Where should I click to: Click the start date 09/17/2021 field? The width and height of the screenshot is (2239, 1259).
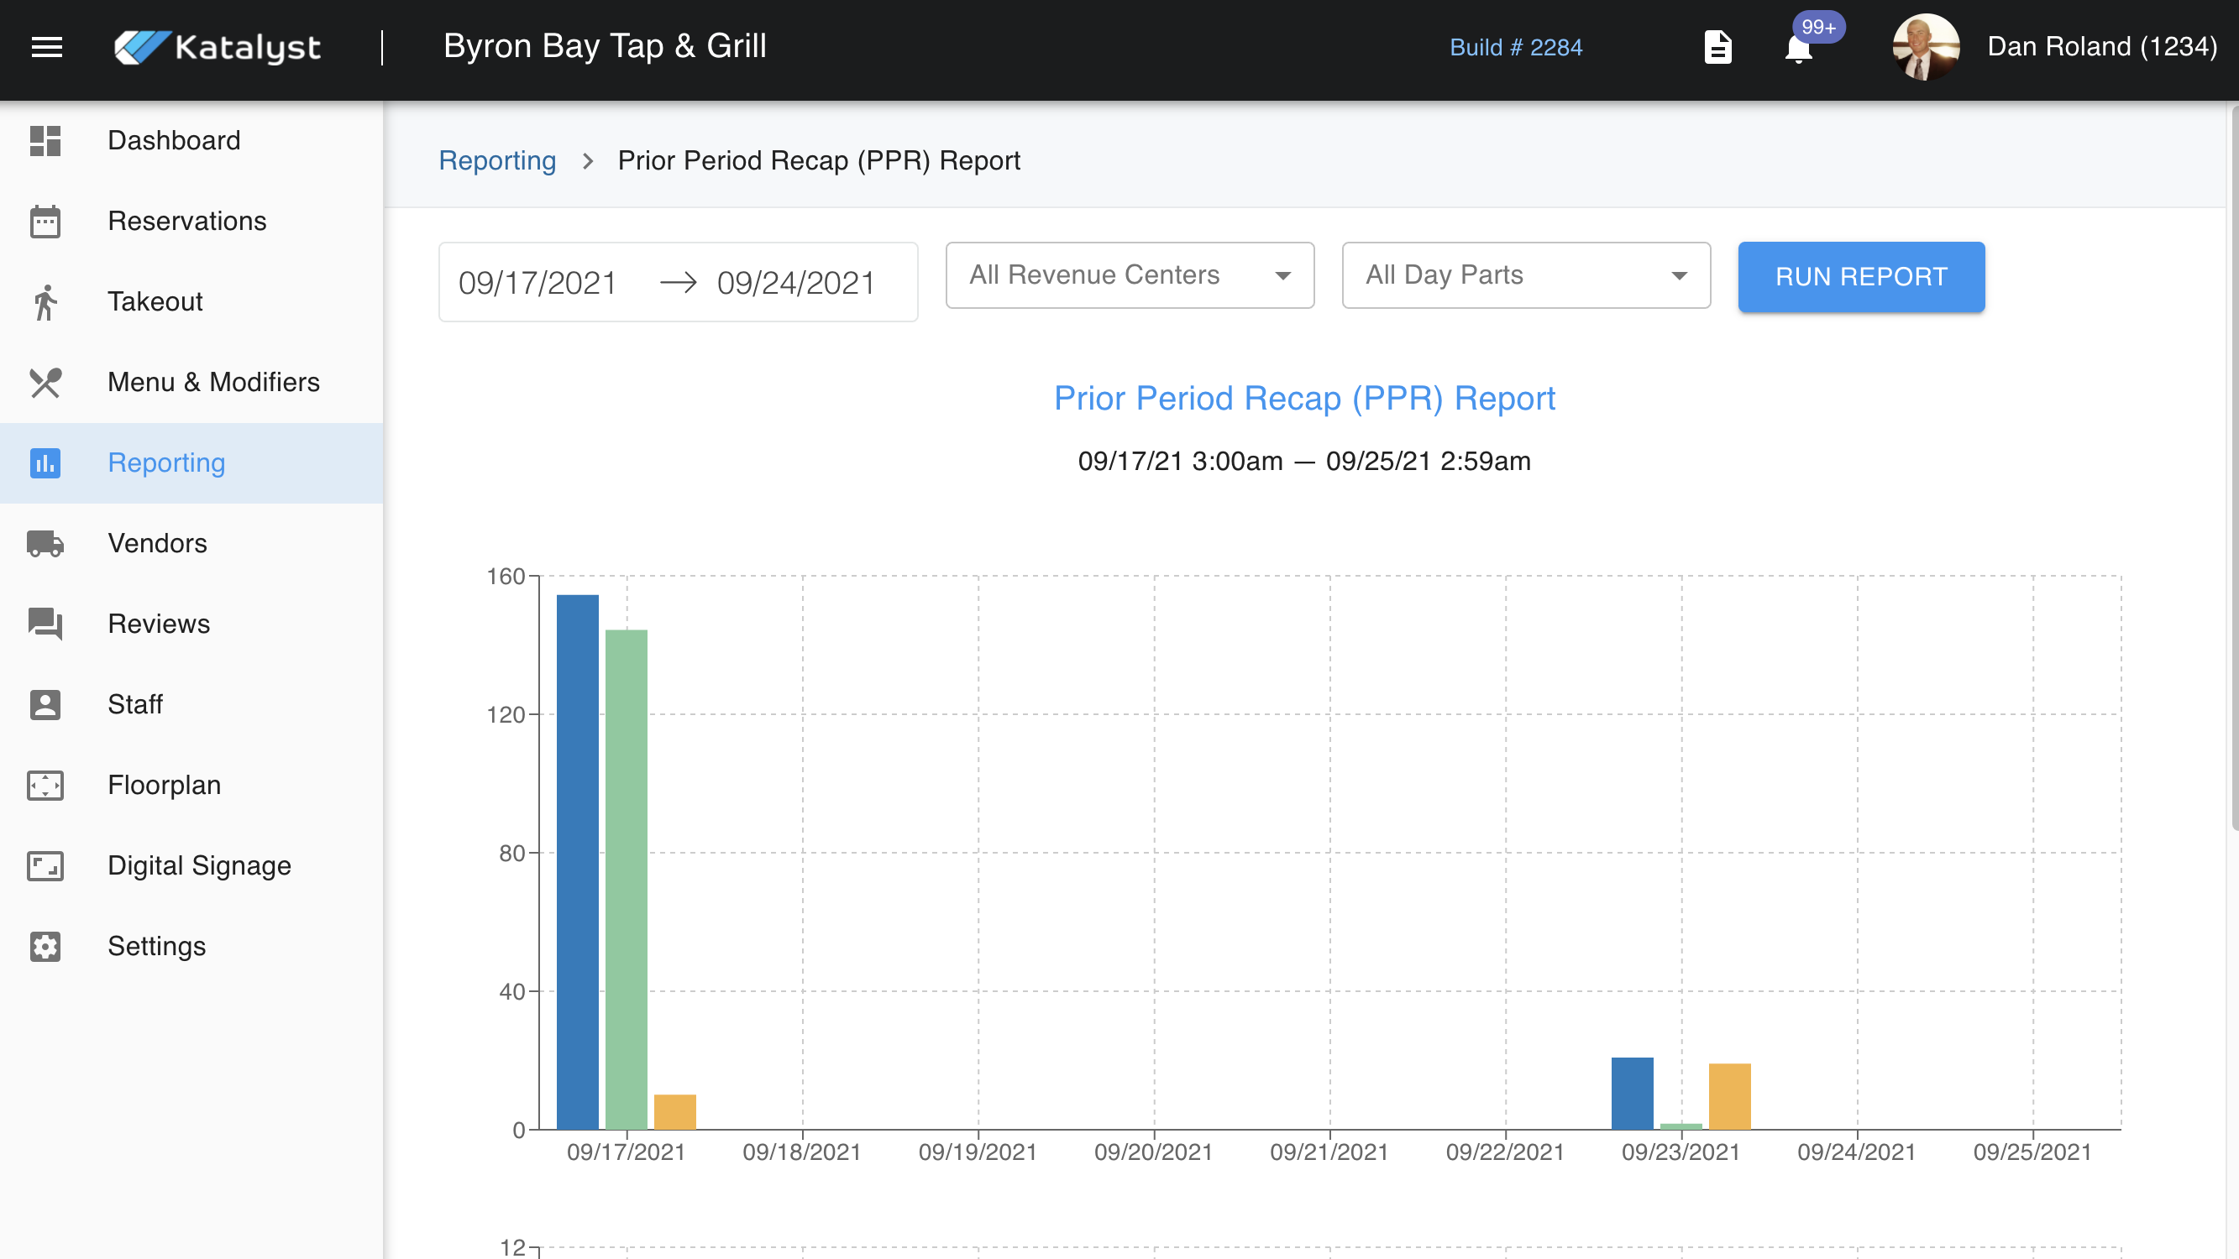click(x=537, y=283)
